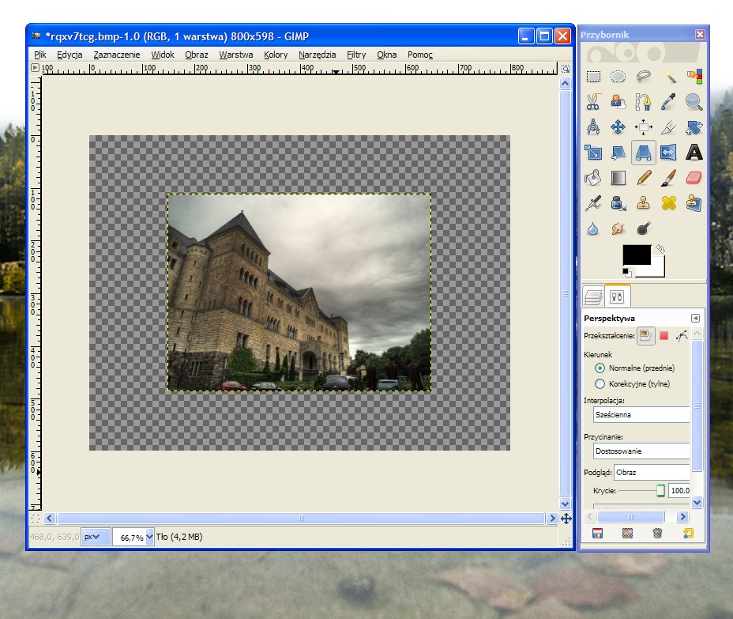Pick the Heal tool bandage icon
The width and height of the screenshot is (733, 619).
(x=669, y=203)
